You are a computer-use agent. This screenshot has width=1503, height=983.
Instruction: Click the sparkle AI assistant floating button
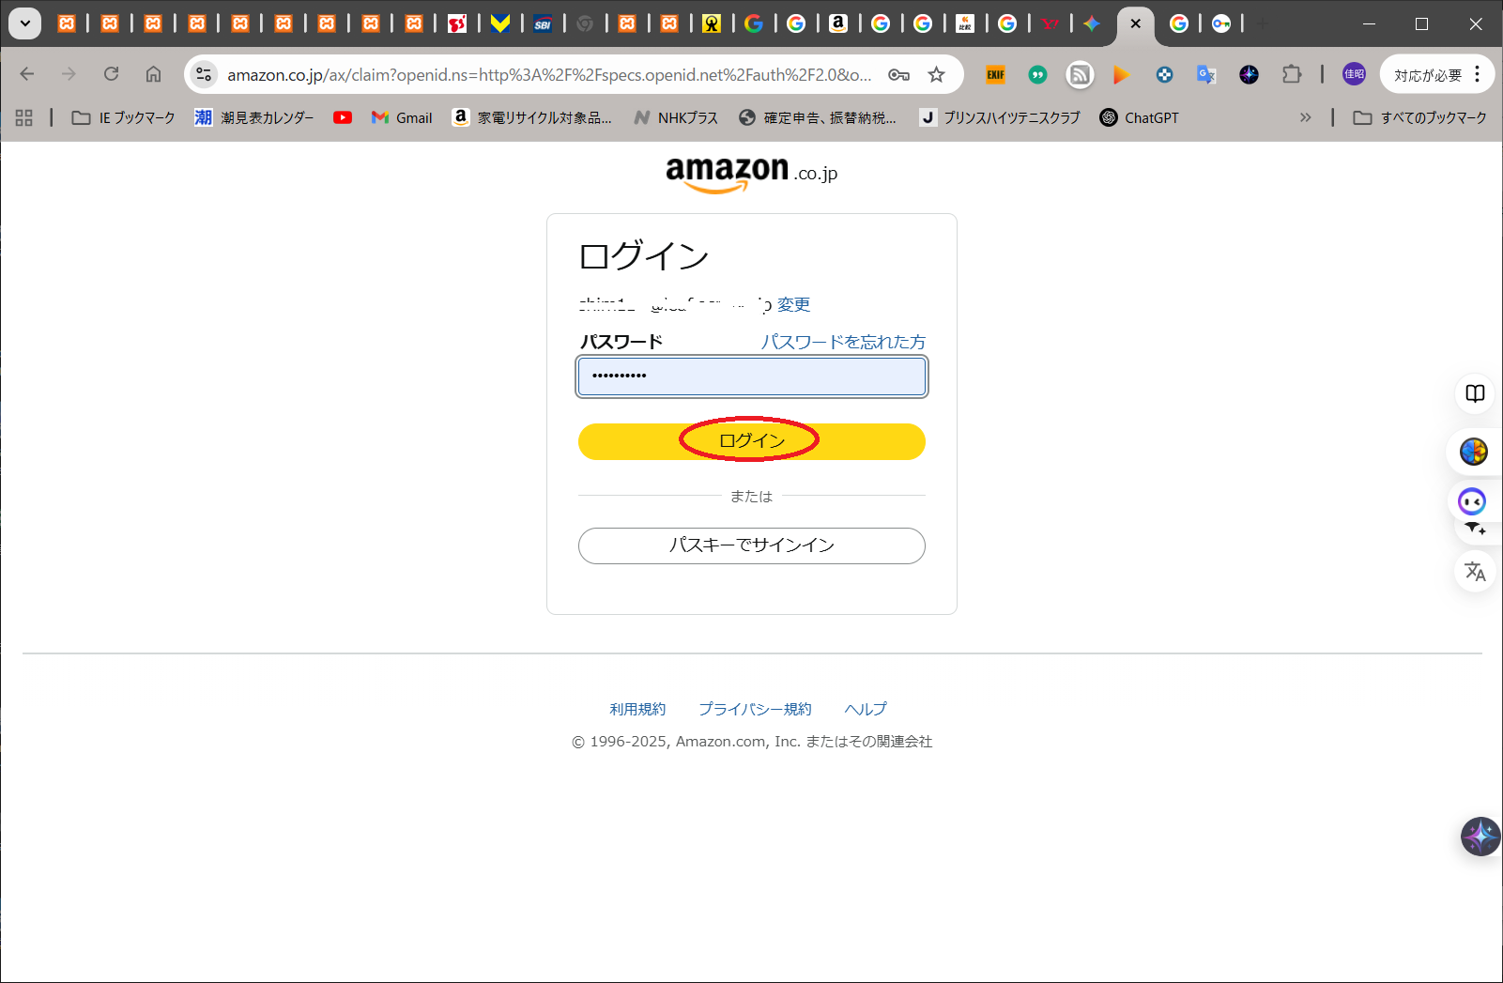(x=1480, y=836)
